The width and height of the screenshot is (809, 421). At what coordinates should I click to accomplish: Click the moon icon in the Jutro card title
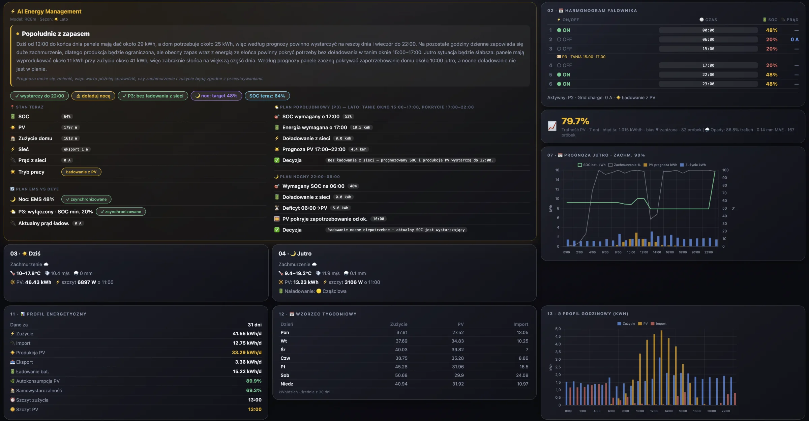tap(293, 253)
